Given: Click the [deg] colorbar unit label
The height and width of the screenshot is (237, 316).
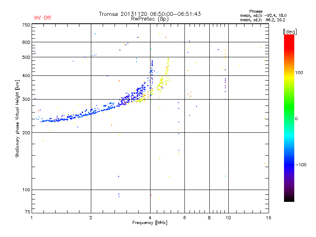Looking at the screenshot, I should [290, 32].
